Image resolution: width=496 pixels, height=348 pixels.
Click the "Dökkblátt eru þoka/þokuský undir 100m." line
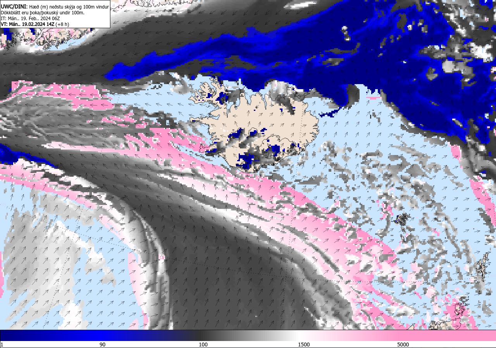click(x=43, y=12)
